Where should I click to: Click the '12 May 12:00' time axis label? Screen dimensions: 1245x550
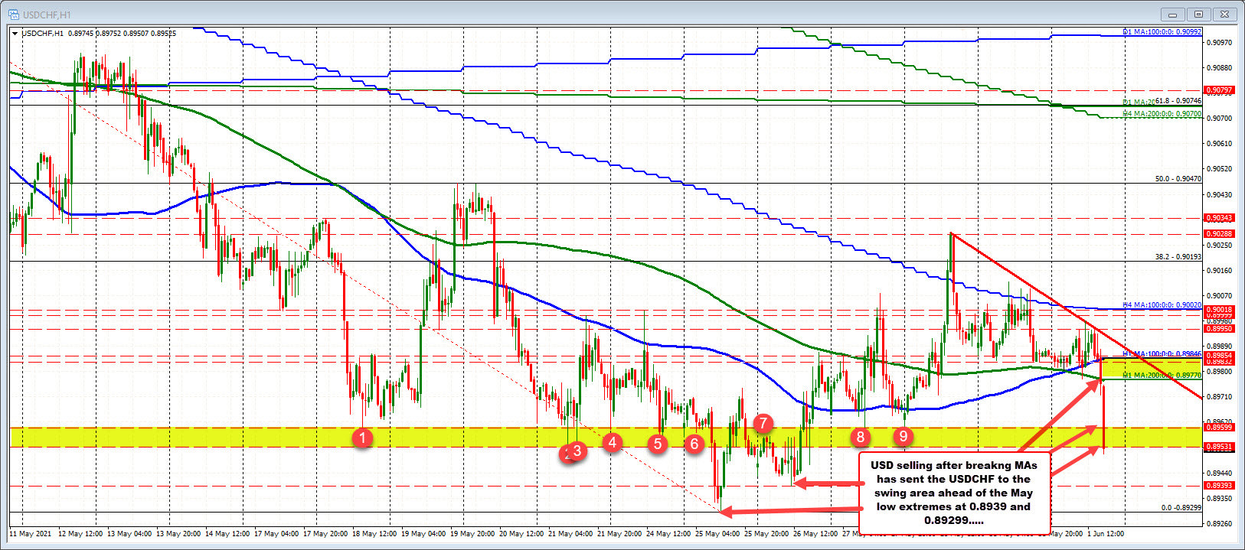80,533
